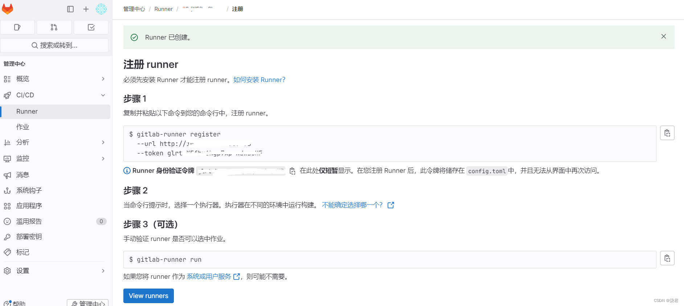Collapse the CI/CD sidebar section
The height and width of the screenshot is (306, 684).
pos(55,95)
